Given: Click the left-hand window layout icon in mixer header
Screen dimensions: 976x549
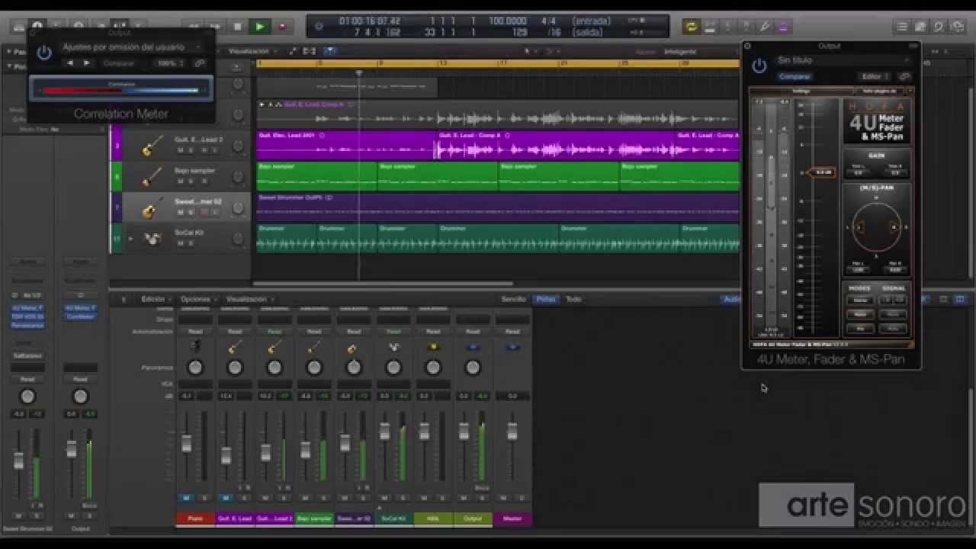Looking at the screenshot, I should point(943,300).
